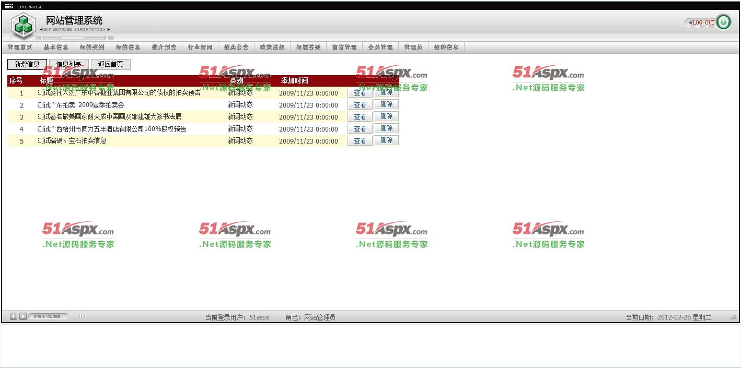741x368 pixels.
Task: Click sequence number 4 cell
Action: coord(21,129)
